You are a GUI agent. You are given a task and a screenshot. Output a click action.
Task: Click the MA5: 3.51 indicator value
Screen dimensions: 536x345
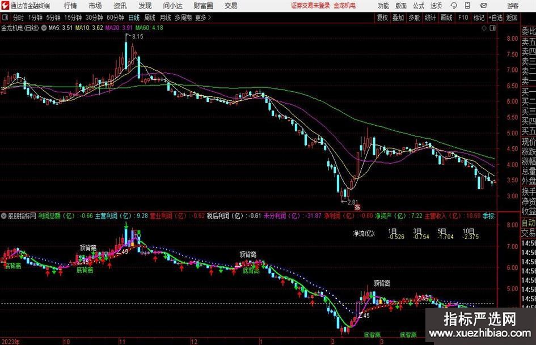[x=61, y=28]
